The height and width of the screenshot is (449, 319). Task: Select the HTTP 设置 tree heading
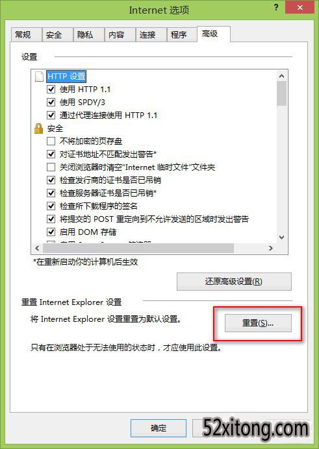pyautogui.click(x=66, y=77)
